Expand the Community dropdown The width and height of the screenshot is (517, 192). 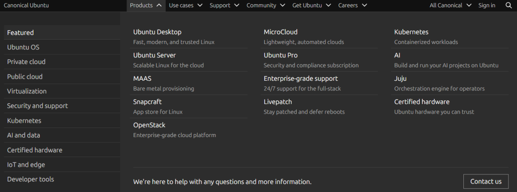[x=266, y=6]
